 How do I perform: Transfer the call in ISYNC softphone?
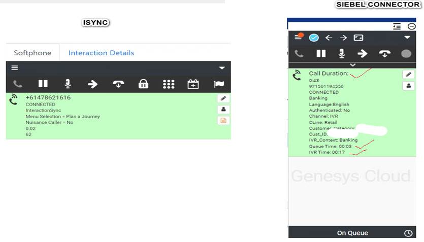point(92,84)
